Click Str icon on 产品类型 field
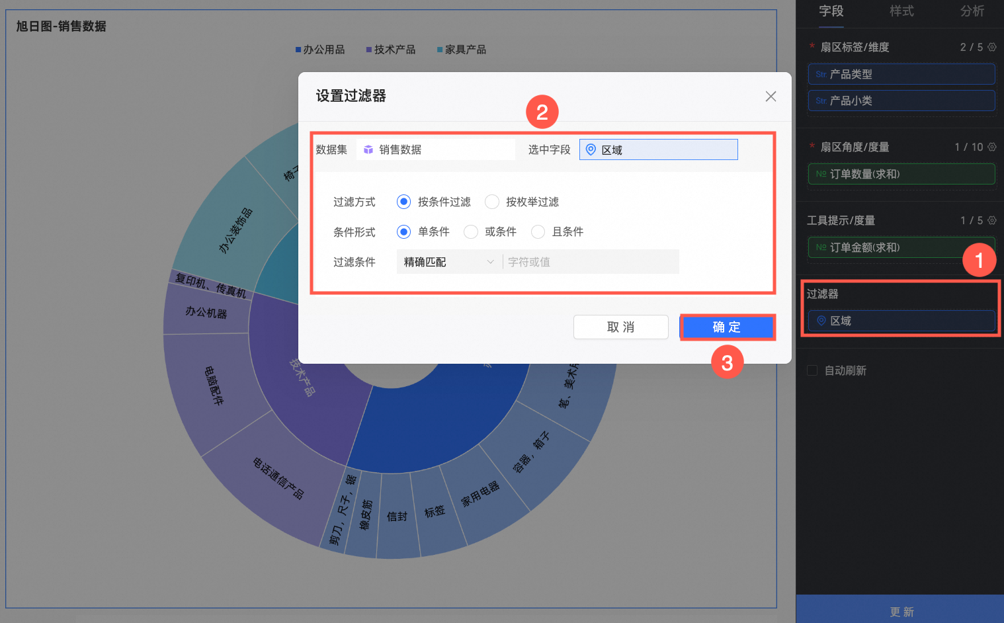The image size is (1004, 623). [821, 75]
